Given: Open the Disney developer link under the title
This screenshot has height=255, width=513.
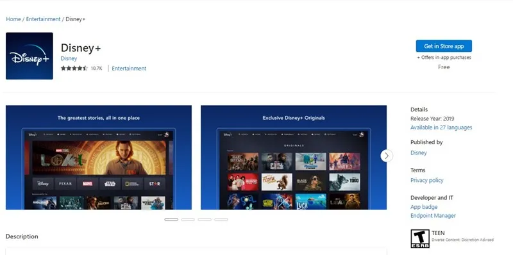Looking at the screenshot, I should coord(69,58).
